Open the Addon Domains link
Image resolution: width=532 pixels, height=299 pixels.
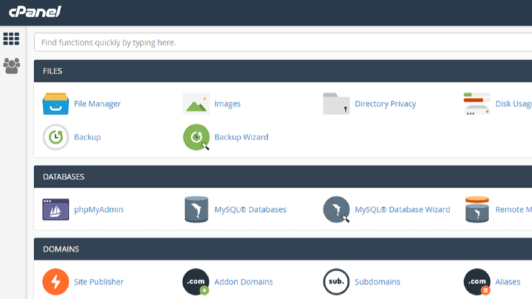click(244, 282)
